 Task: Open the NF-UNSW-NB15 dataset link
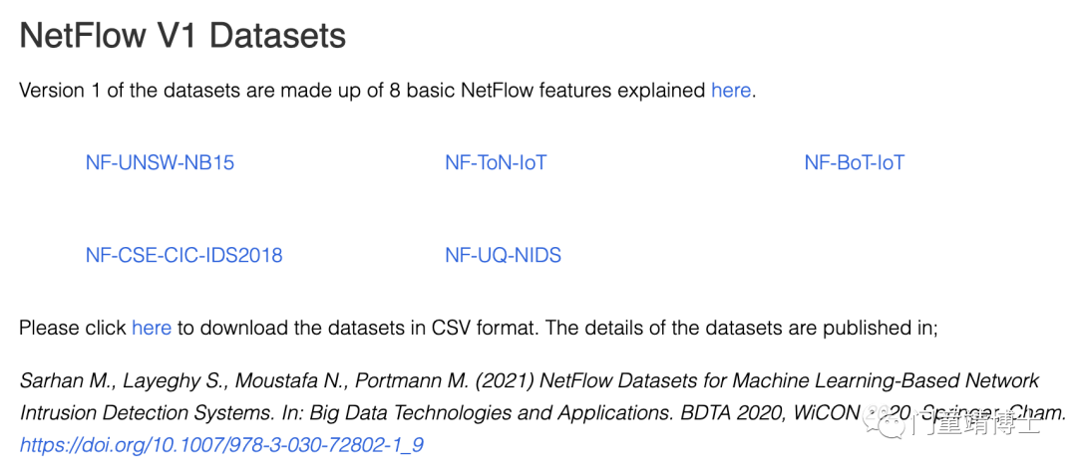click(x=160, y=163)
